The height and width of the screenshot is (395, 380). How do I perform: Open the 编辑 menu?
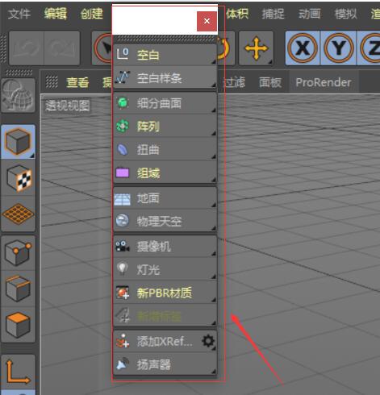(56, 14)
